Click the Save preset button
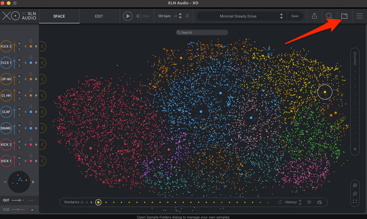367x219 pixels. pyautogui.click(x=295, y=16)
